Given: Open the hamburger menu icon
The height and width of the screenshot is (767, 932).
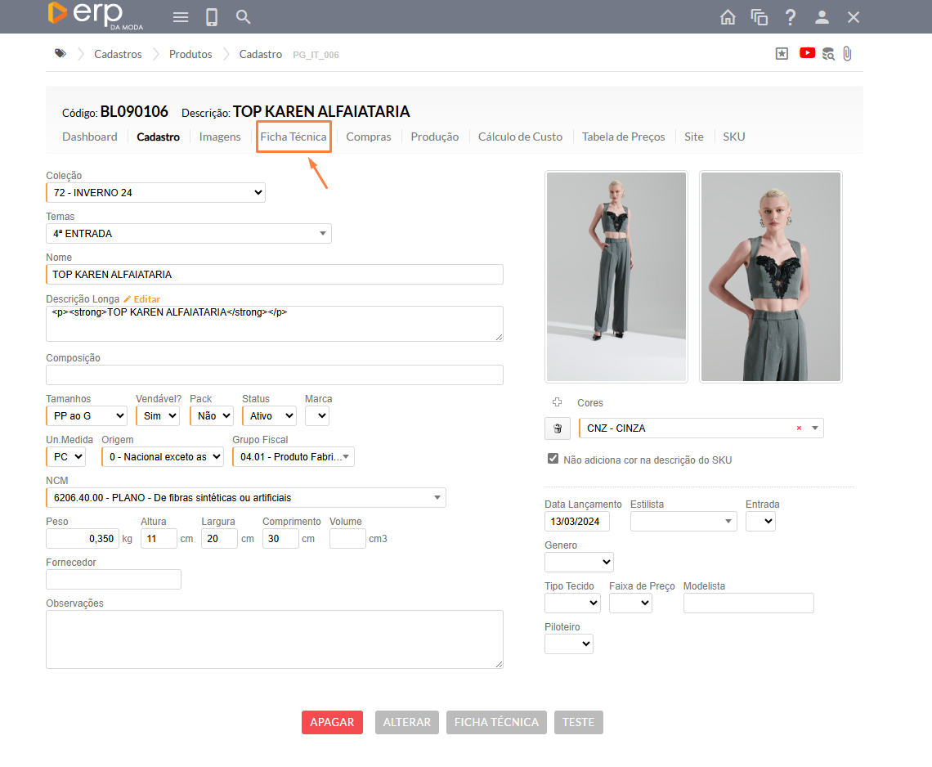Looking at the screenshot, I should point(181,17).
